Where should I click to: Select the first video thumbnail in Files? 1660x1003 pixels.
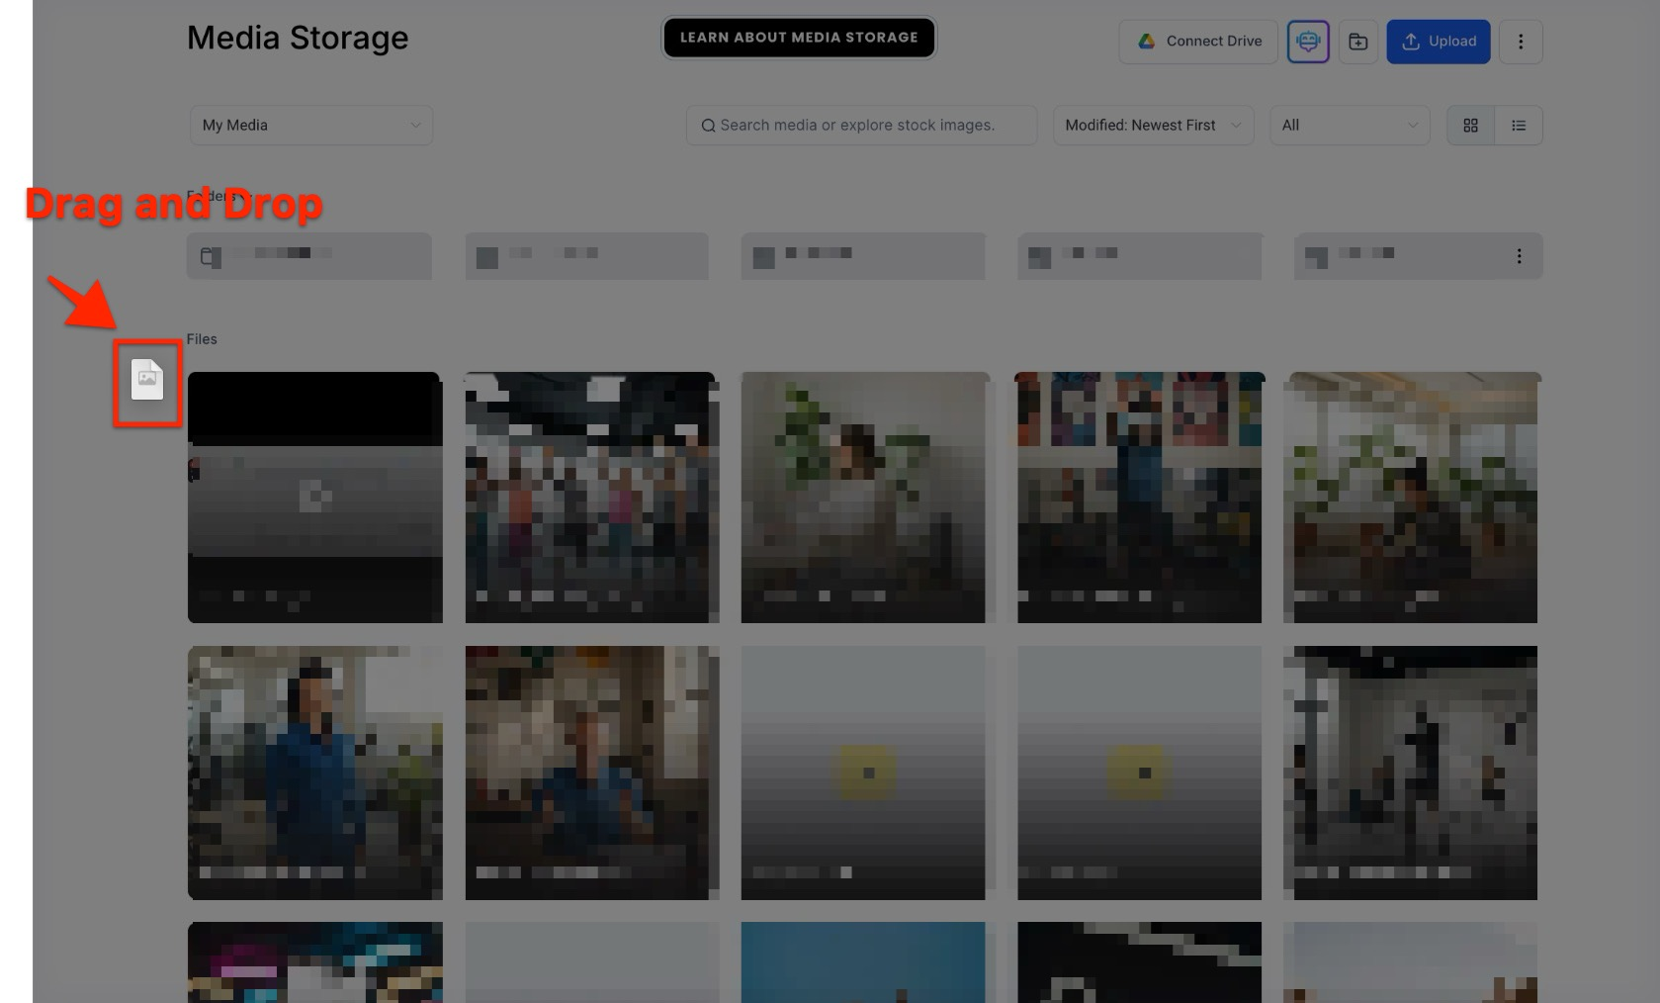tap(314, 497)
